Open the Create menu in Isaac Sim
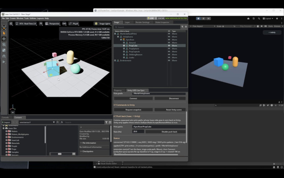The height and width of the screenshot is (178, 284). tap(12, 18)
